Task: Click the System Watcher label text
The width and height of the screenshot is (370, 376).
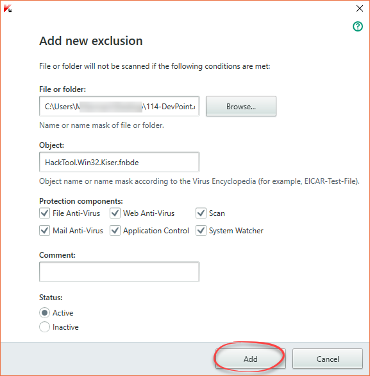Action: pyautogui.click(x=236, y=231)
